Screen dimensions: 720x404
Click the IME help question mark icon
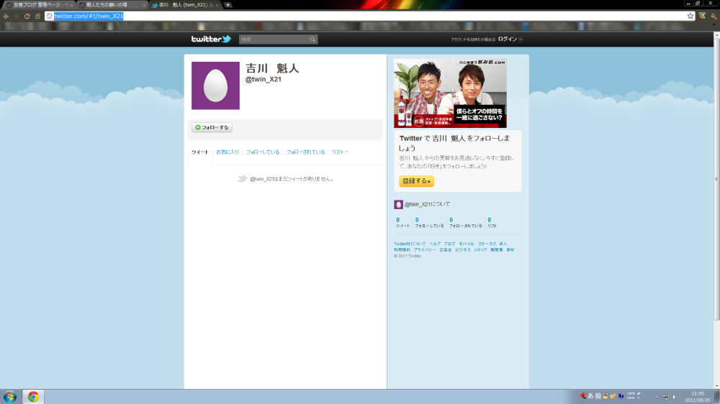pos(621,396)
